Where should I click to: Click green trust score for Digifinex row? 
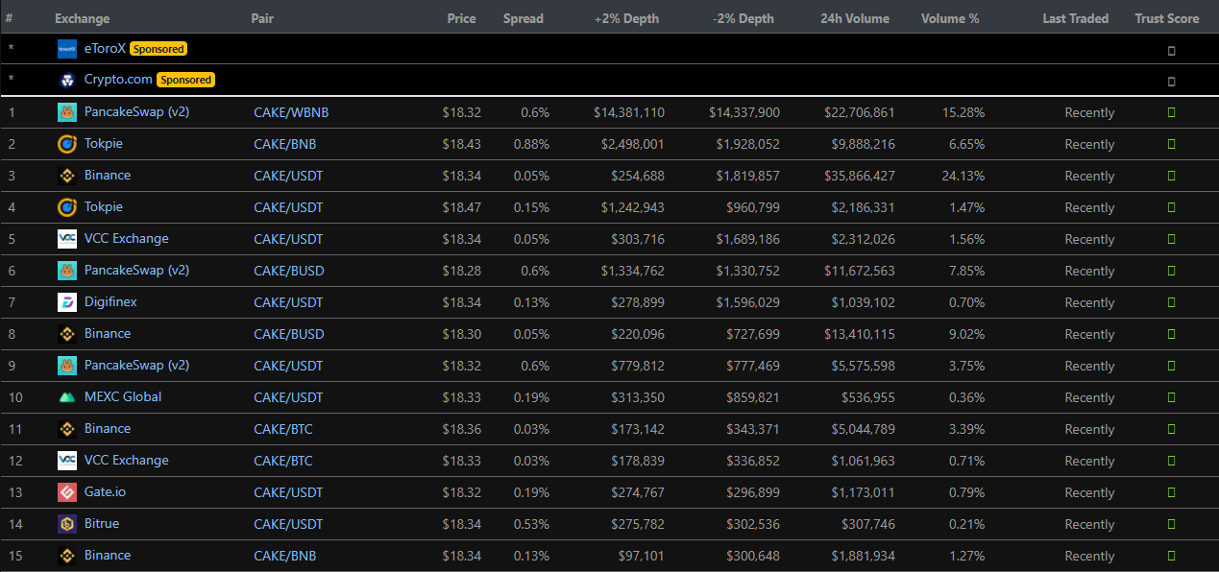coord(1171,303)
